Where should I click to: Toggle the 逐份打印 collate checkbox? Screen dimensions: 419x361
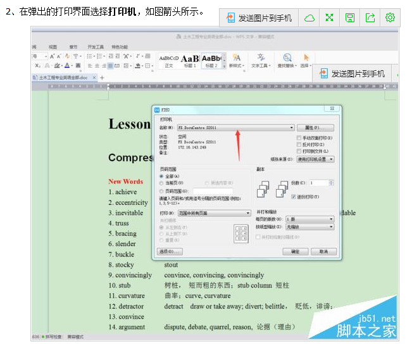[294, 197]
